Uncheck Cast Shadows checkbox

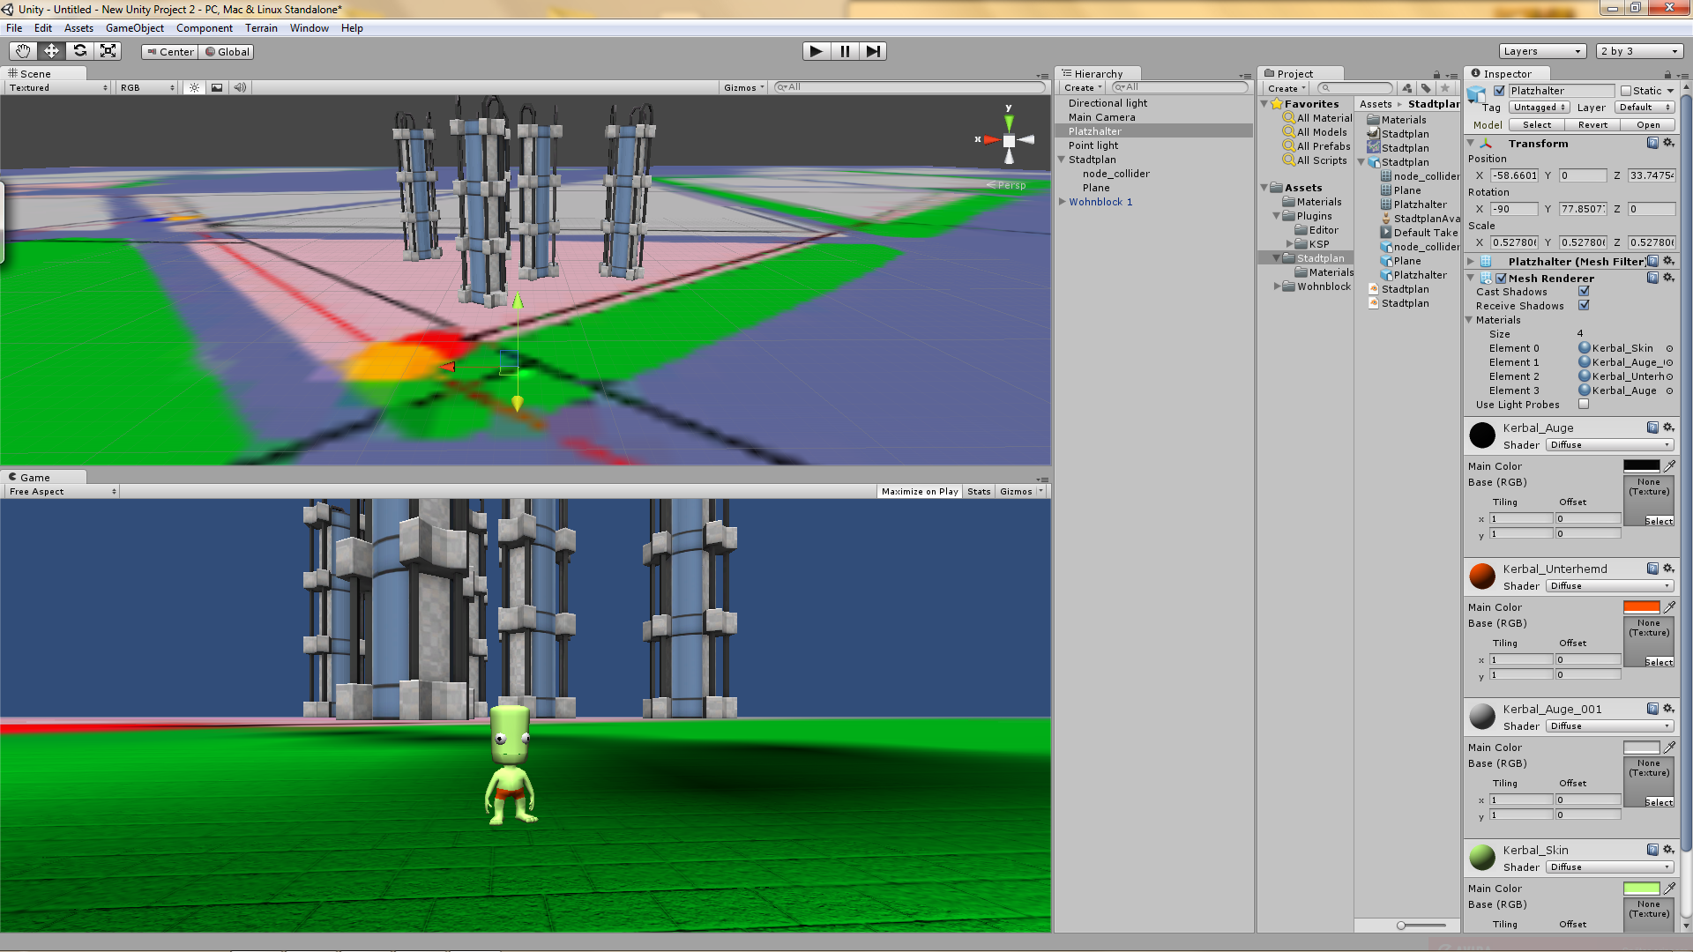click(x=1584, y=292)
